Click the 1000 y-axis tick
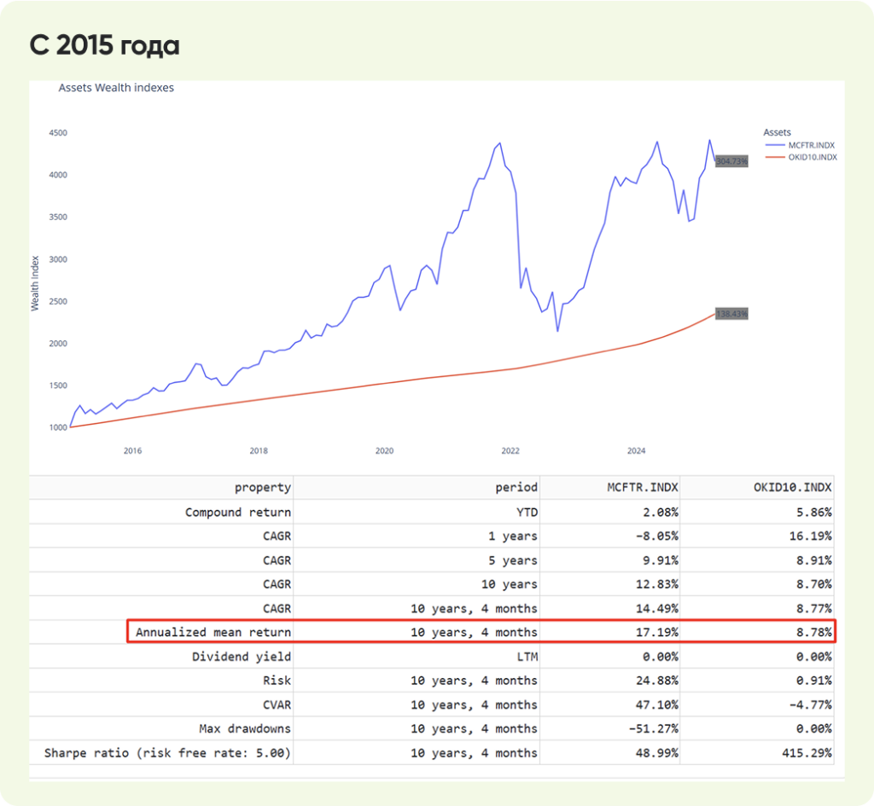 (x=58, y=427)
